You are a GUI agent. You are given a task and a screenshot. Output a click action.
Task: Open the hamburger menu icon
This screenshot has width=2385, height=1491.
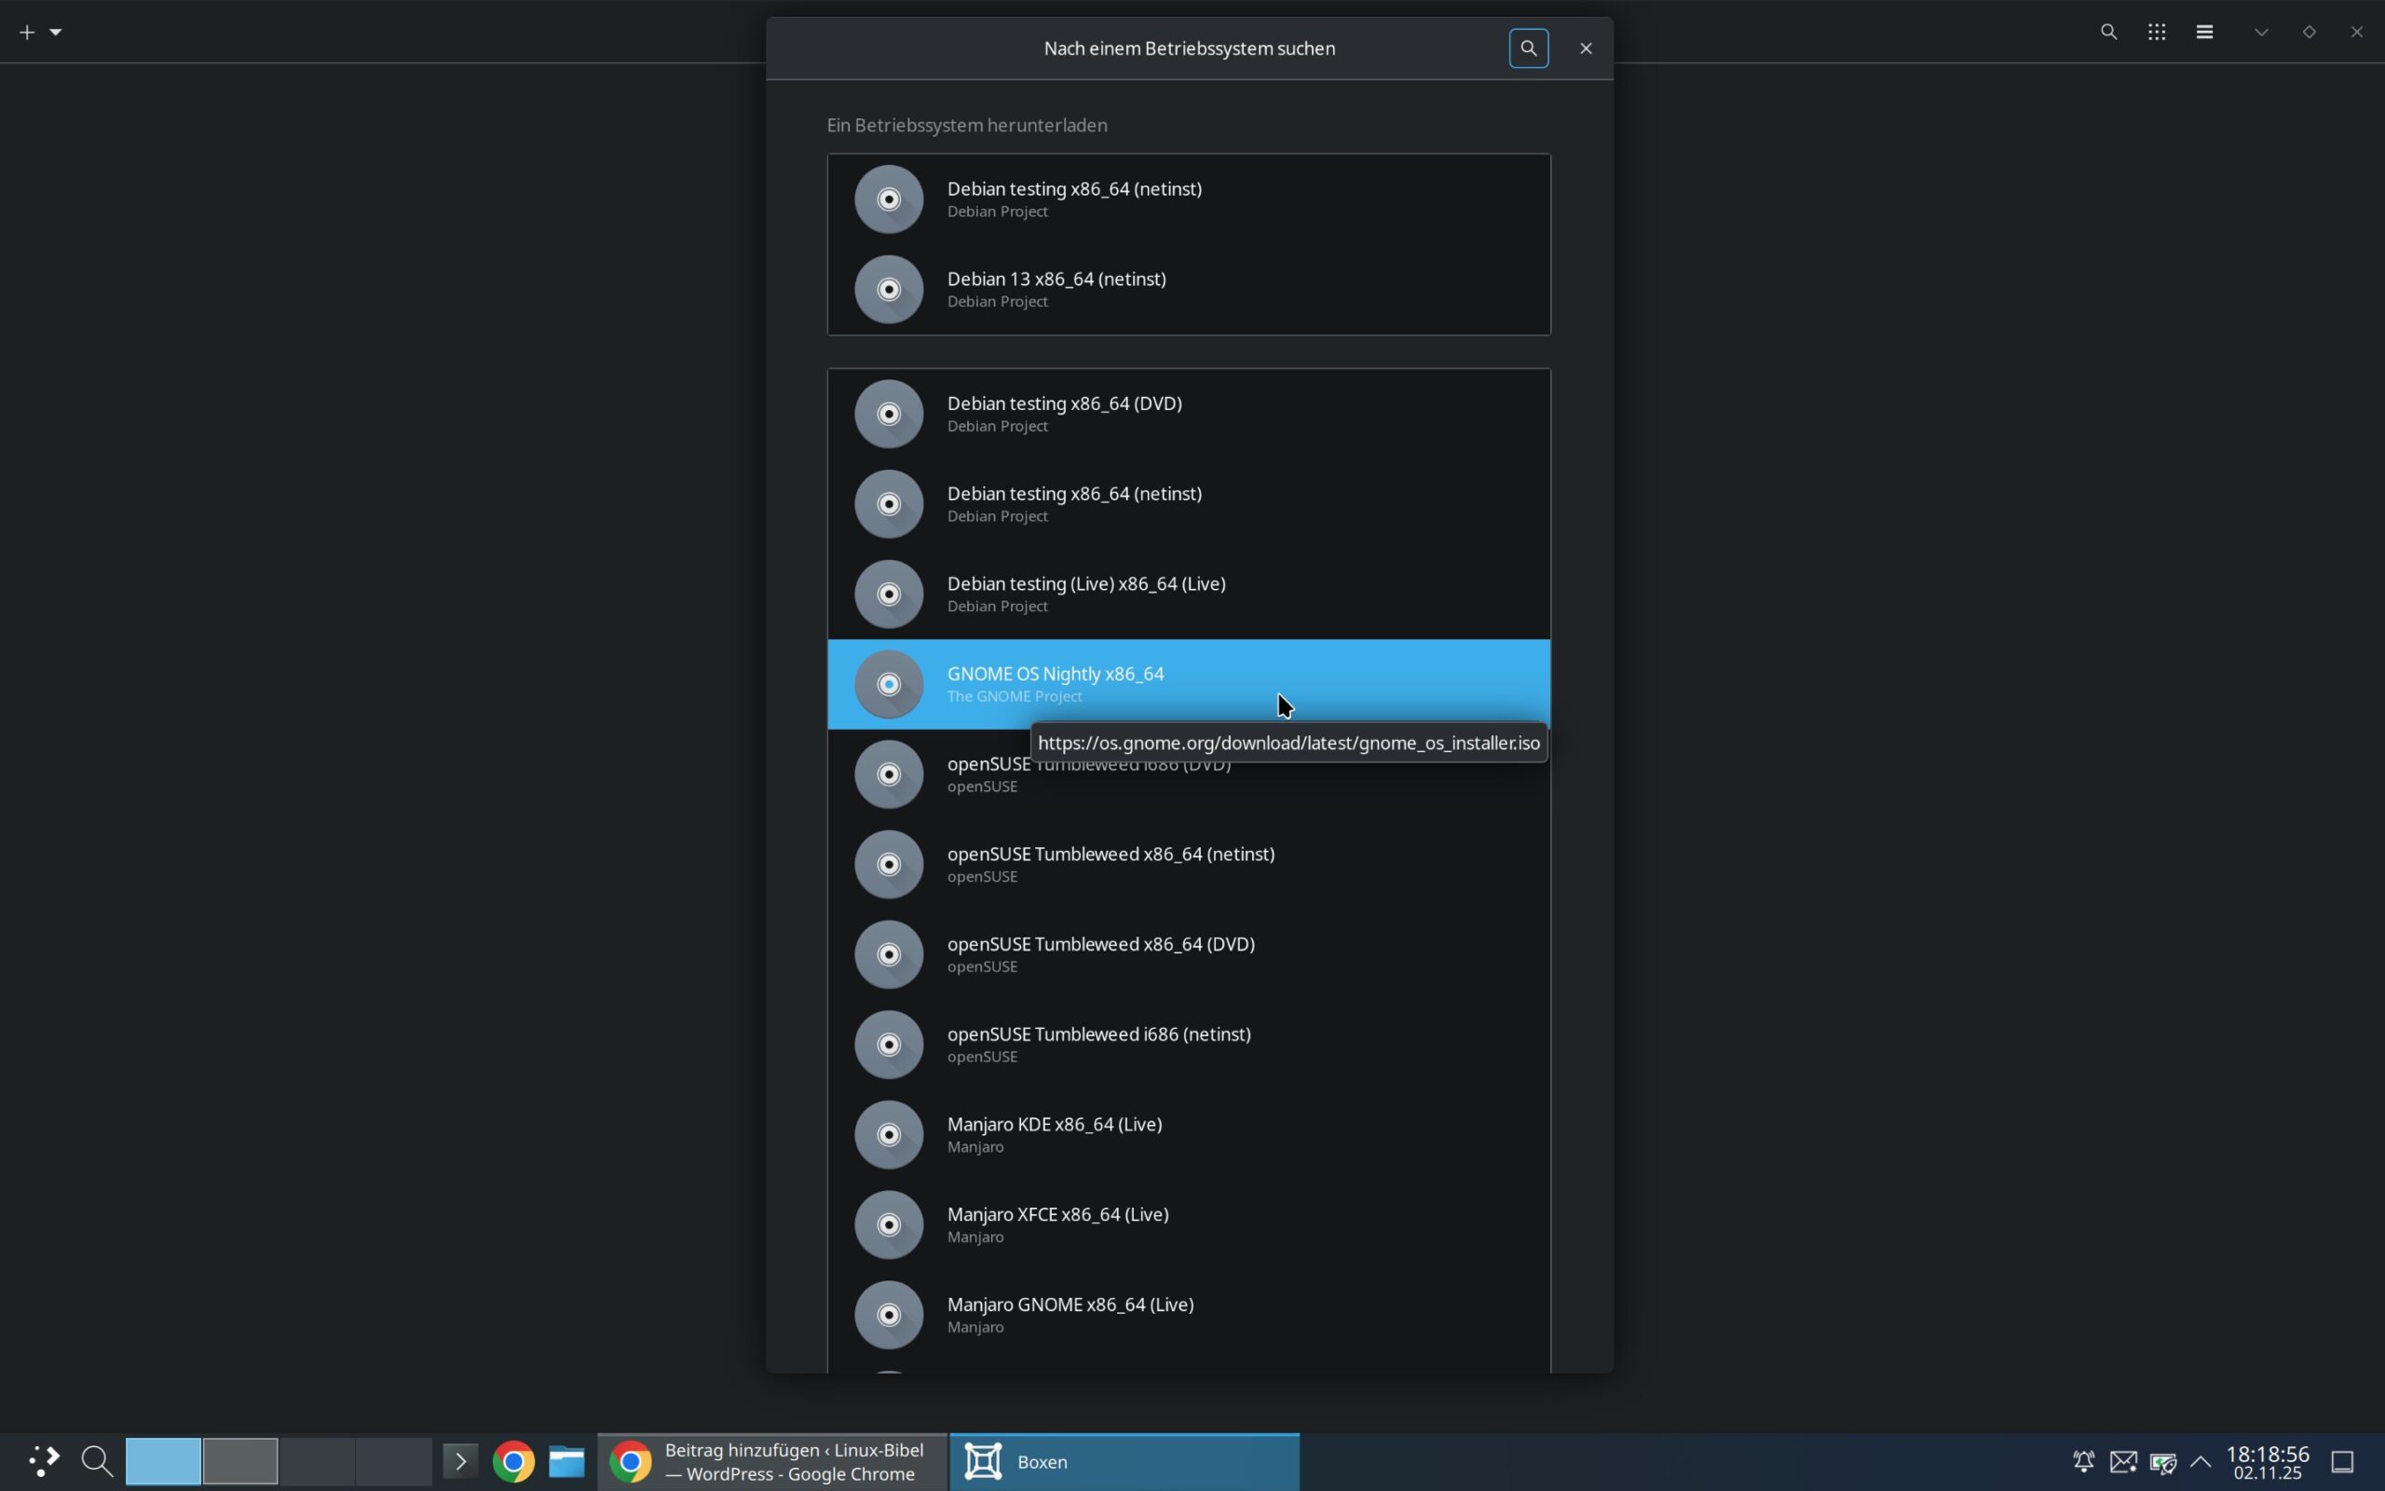[2204, 33]
